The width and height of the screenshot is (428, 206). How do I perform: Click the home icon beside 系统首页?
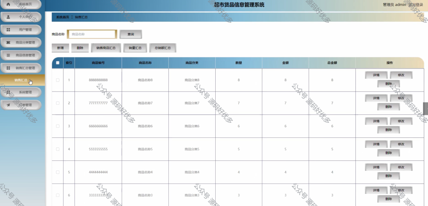click(x=8, y=4)
